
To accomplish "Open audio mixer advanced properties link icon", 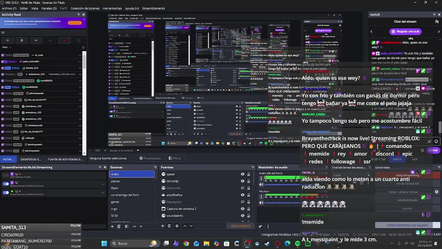I will tap(260, 227).
